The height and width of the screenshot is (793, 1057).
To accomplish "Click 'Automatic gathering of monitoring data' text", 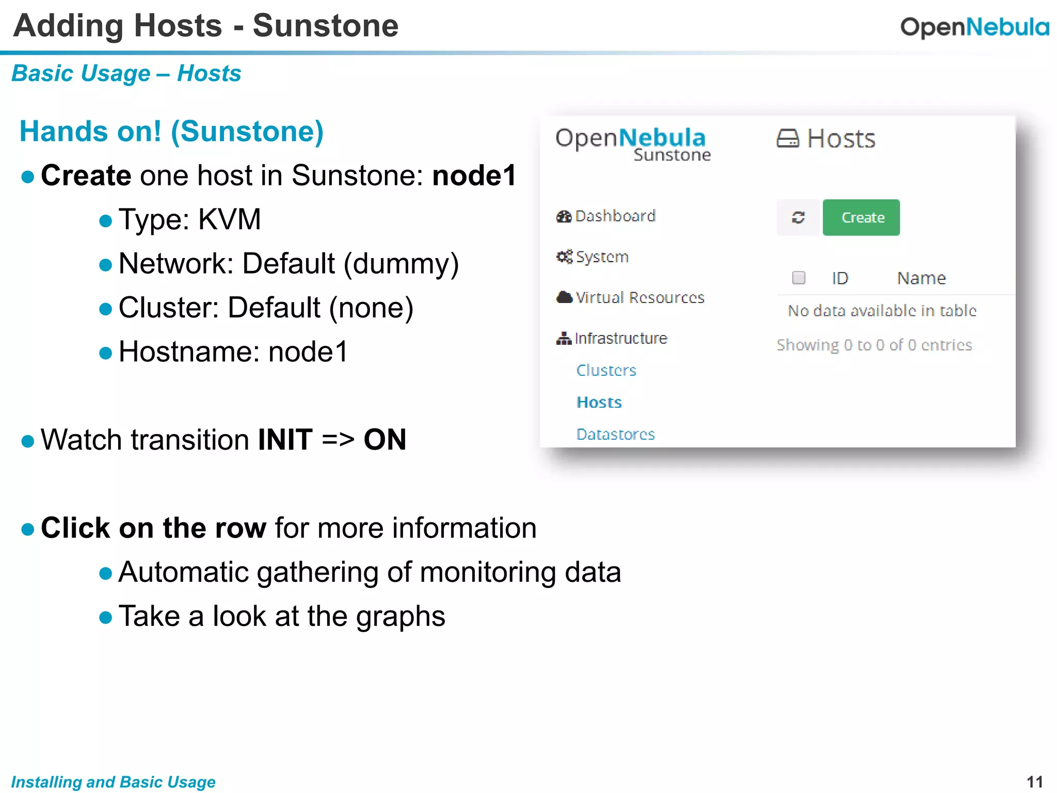I will (370, 573).
